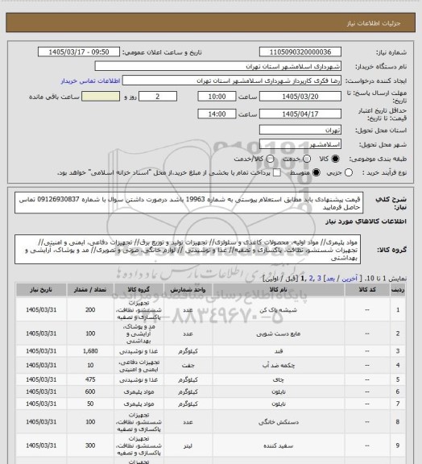The width and height of the screenshot is (422, 464).
Task: Click the جزئیات اطلاعات نیاز header title
Action: tap(374, 23)
